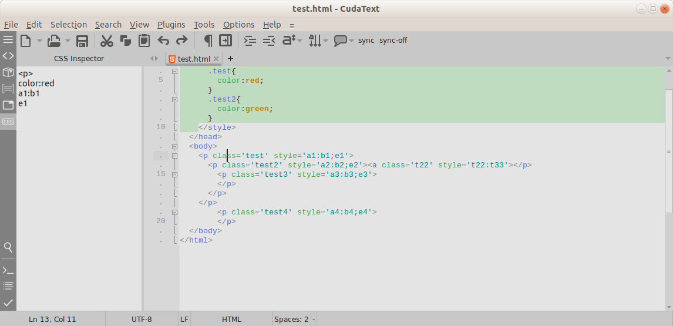Viewport: 673px width, 326px height.
Task: Click the Save file icon
Action: [82, 41]
